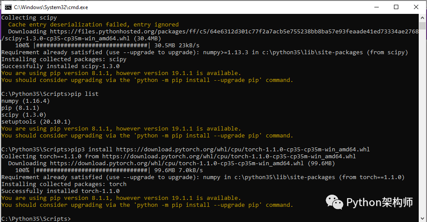Click the requirement line ending '(from torch==1.1.0)'
427x222 pixels.
pos(203,177)
